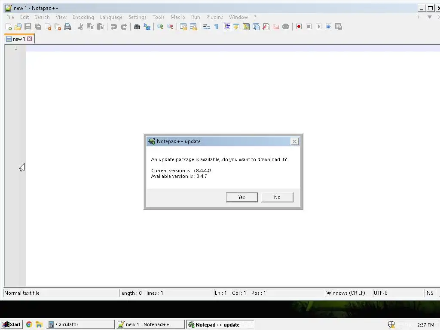Open the File menu
The width and height of the screenshot is (440, 330).
click(10, 17)
